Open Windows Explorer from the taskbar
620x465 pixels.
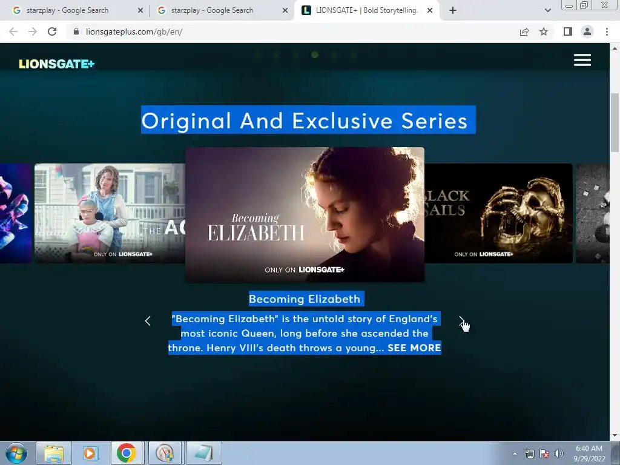click(x=54, y=453)
